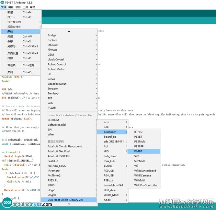Open PS3BT example

tap(144, 137)
